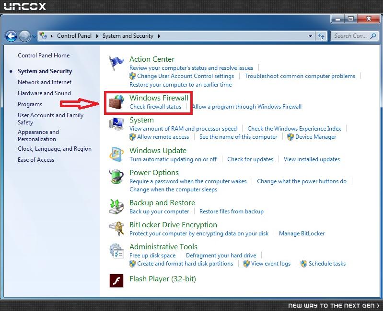This screenshot has height=311, width=383.
Task: Click Turn automatic updating on or off
Action: click(x=173, y=159)
